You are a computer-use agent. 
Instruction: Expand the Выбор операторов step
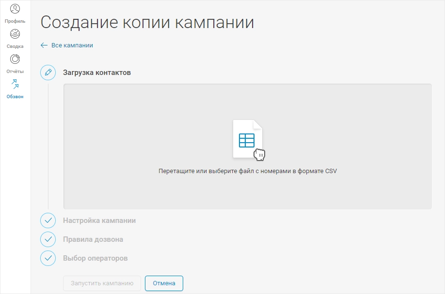(95, 259)
